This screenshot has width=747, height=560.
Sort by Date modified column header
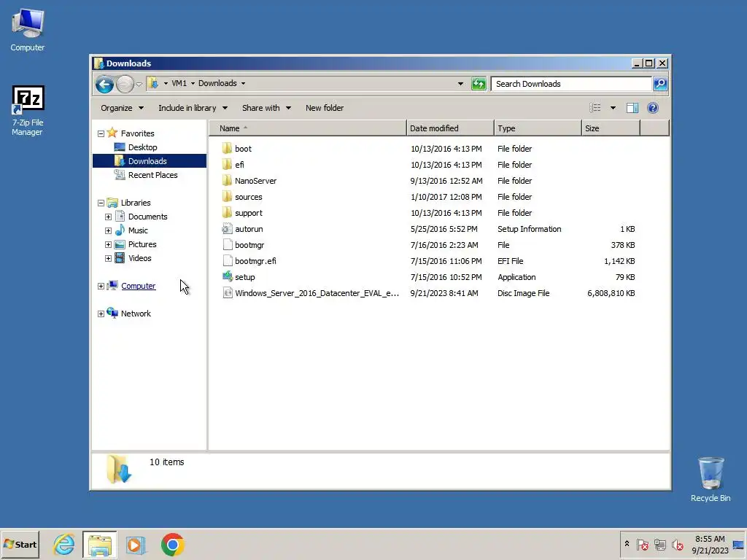click(450, 128)
